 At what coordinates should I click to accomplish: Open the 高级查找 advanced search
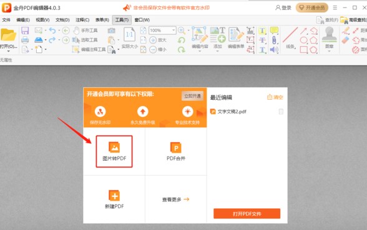[353, 20]
